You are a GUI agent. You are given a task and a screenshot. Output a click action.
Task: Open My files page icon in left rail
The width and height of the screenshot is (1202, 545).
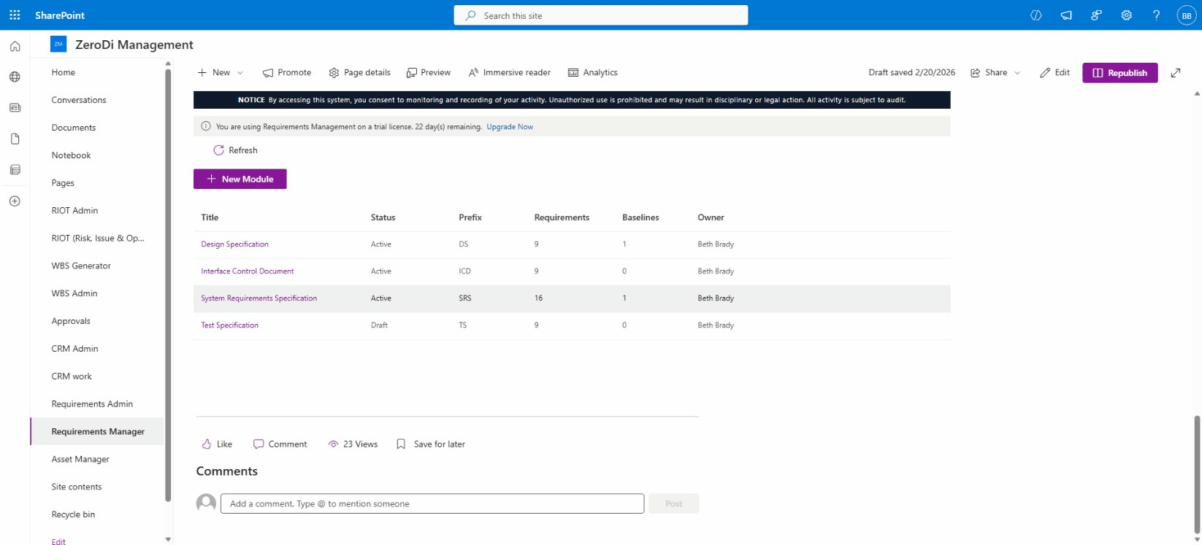(x=15, y=139)
